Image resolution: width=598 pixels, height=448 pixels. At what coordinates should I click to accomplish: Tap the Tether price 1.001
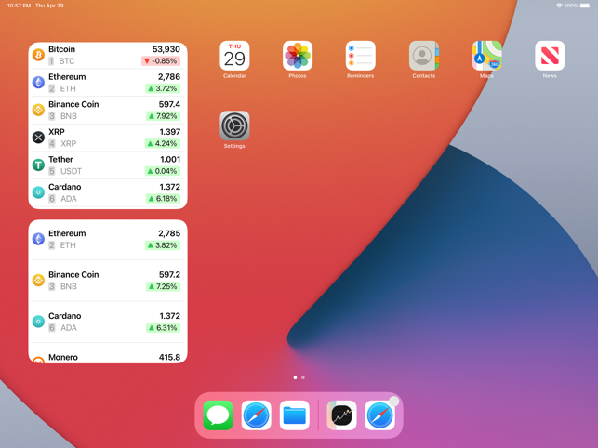pos(170,159)
